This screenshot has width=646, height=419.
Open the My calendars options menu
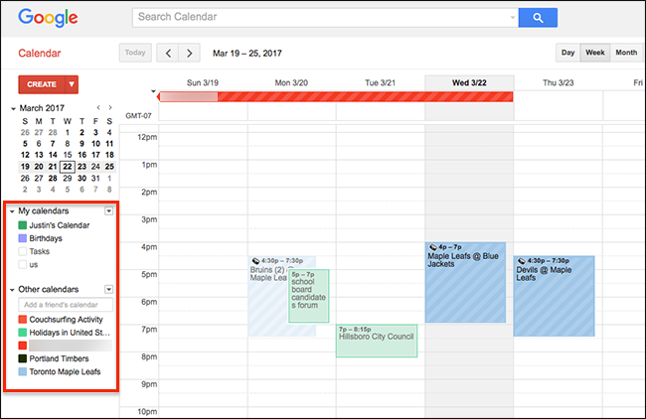click(x=108, y=211)
